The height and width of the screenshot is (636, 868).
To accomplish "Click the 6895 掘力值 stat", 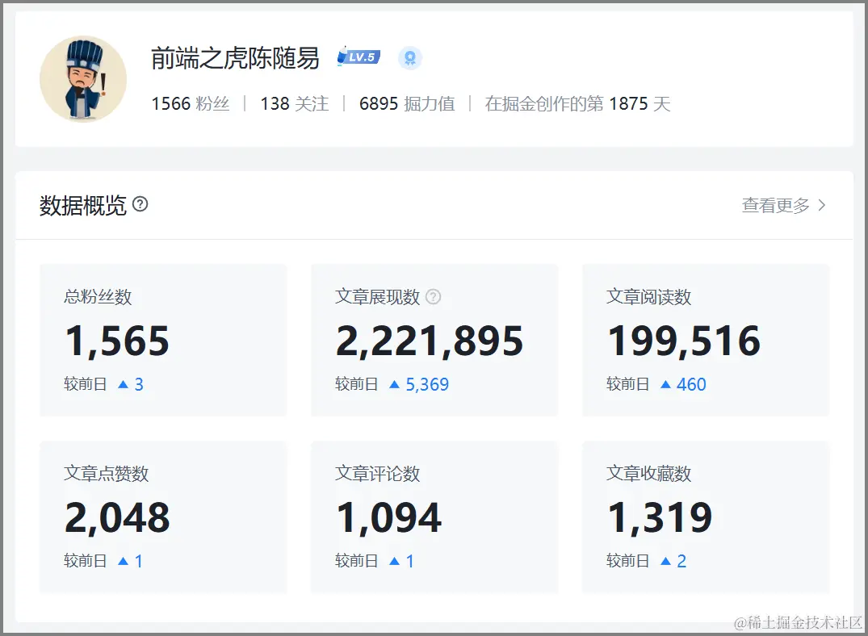I will tap(407, 103).
